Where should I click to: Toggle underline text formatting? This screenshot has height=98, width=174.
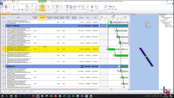click(x=17, y=10)
